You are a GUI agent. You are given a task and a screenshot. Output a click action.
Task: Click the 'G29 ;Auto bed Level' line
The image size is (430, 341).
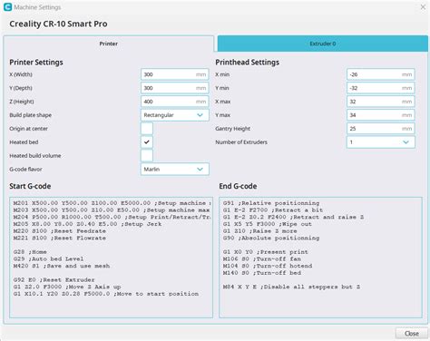pyautogui.click(x=48, y=258)
